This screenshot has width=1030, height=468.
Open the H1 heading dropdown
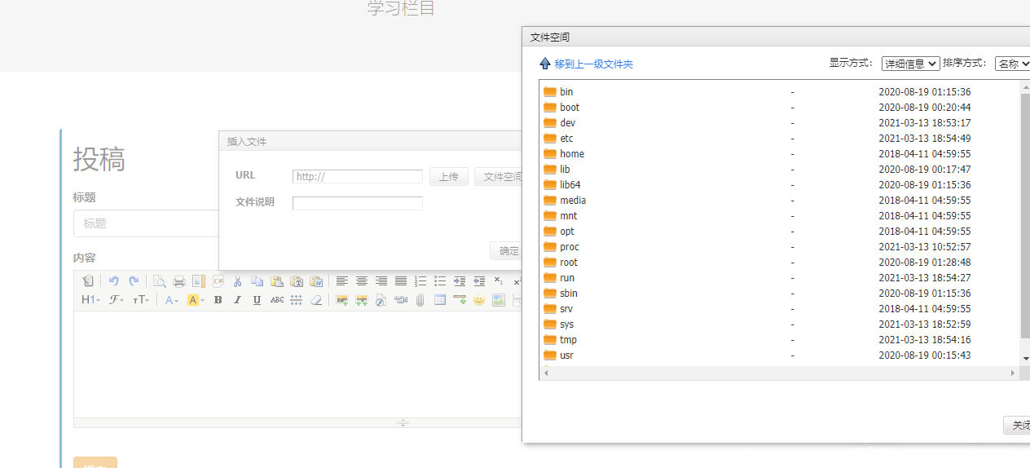tap(90, 300)
